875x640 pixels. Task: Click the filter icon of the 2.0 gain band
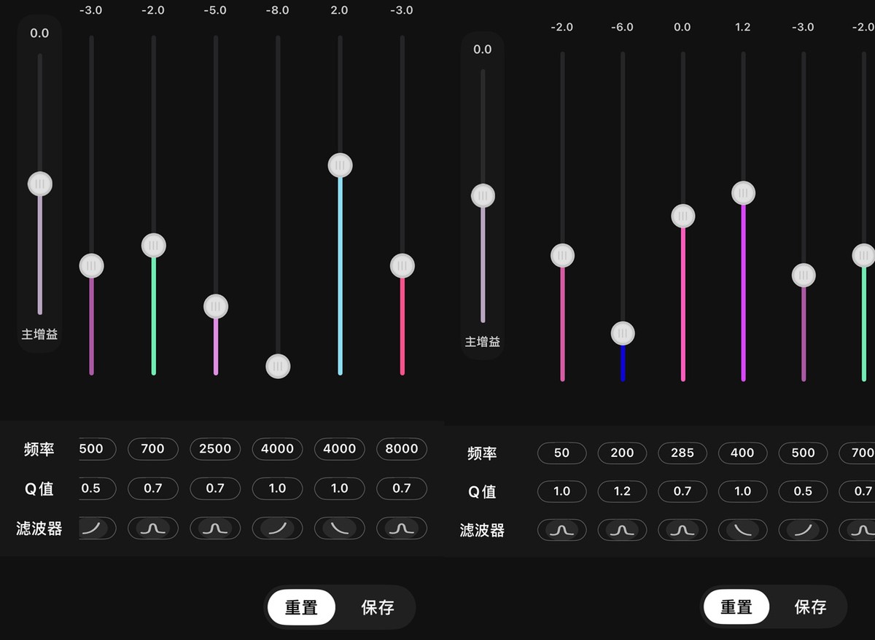click(x=339, y=528)
